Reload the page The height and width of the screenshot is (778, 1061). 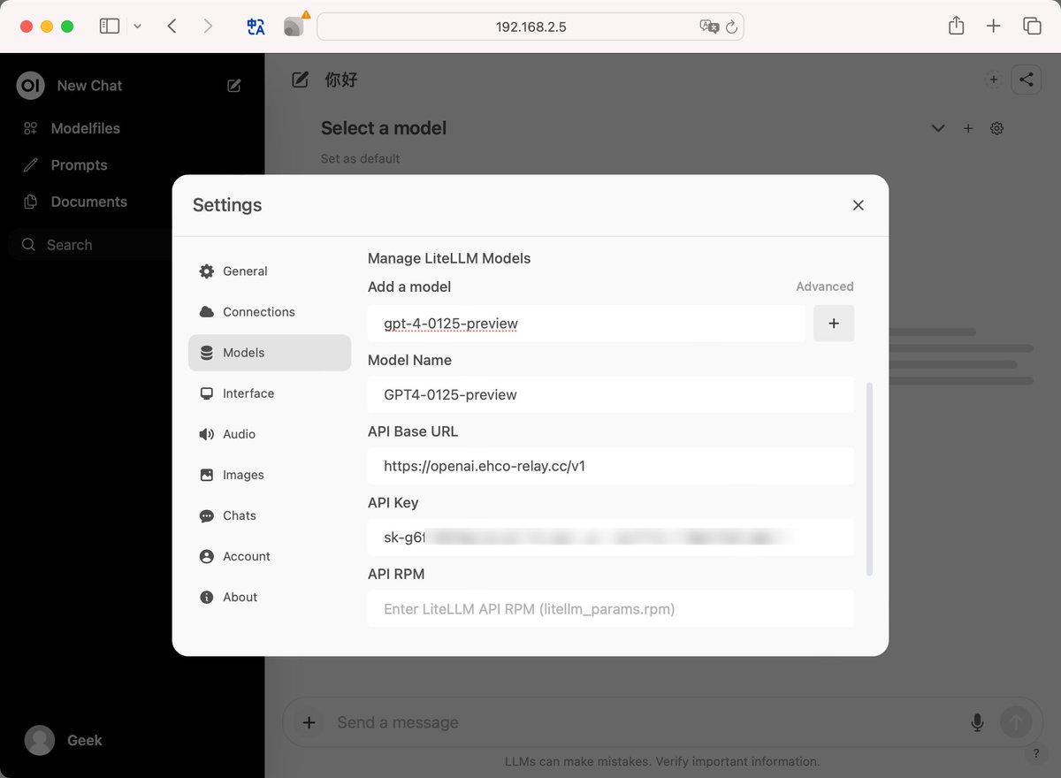pyautogui.click(x=731, y=27)
